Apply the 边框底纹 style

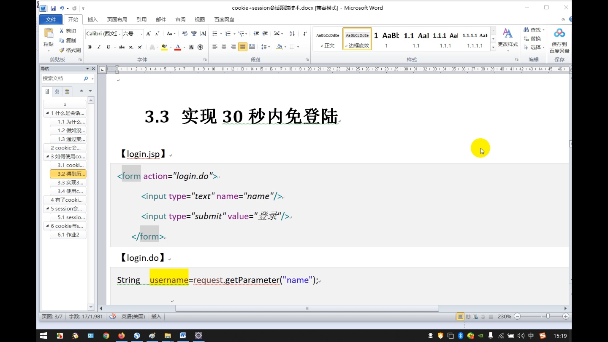coord(357,39)
